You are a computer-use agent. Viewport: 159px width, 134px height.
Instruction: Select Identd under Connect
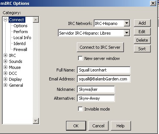(19, 44)
